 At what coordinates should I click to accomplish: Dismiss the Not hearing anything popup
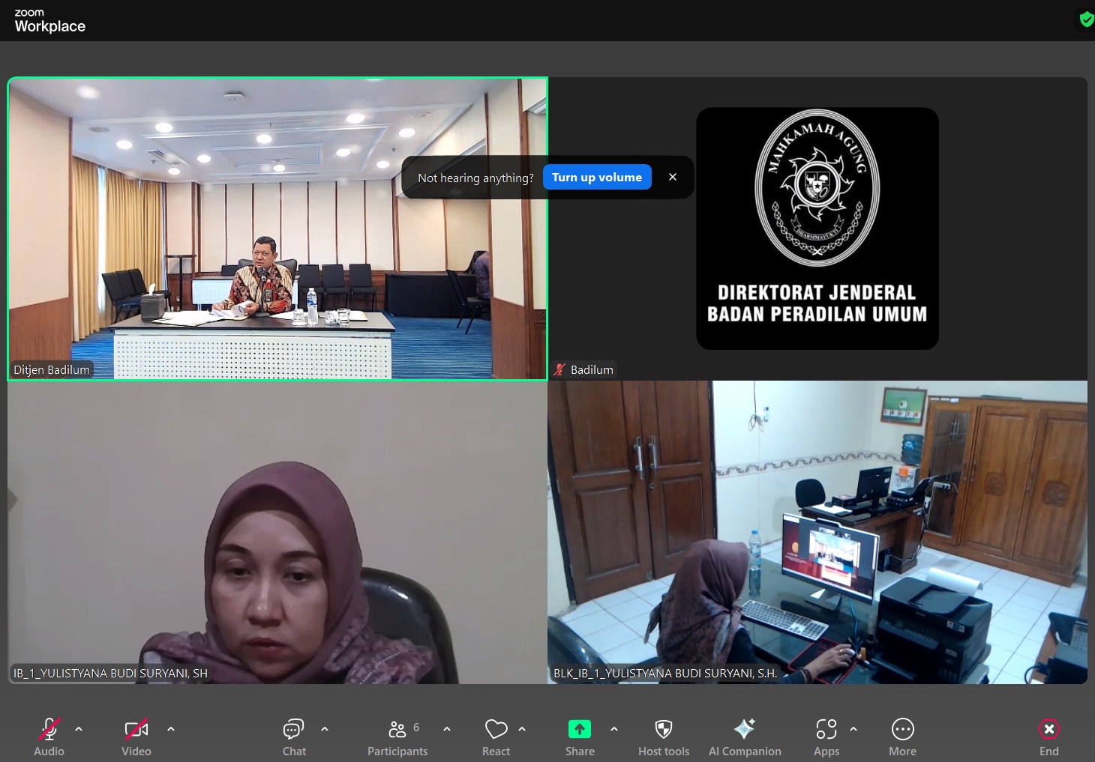point(673,178)
